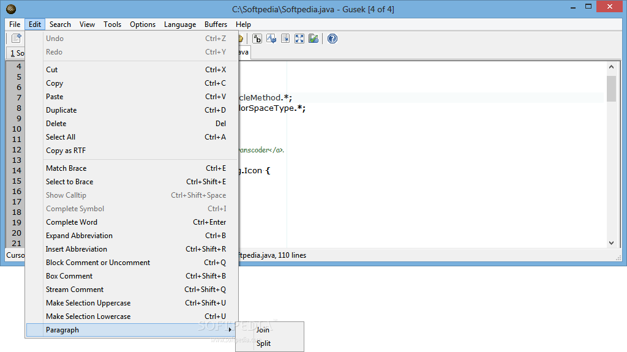Open the File menu
This screenshot has width=627, height=352.
point(15,24)
